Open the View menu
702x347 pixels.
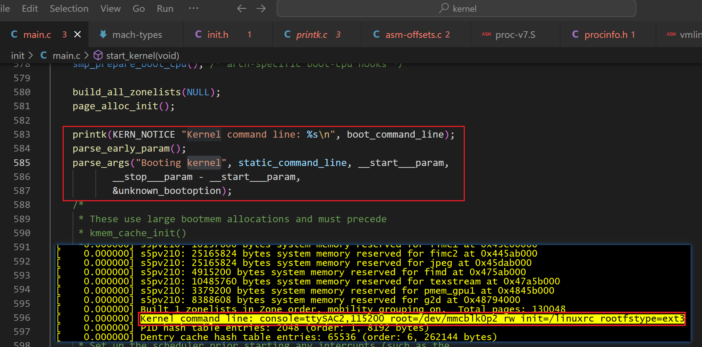tap(110, 8)
